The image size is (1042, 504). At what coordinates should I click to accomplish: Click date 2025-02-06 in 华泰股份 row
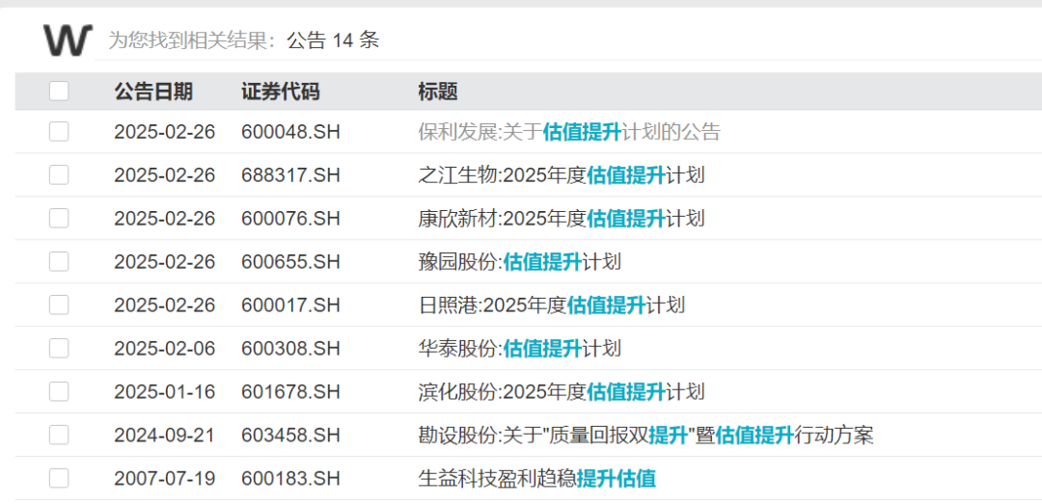pyautogui.click(x=165, y=349)
